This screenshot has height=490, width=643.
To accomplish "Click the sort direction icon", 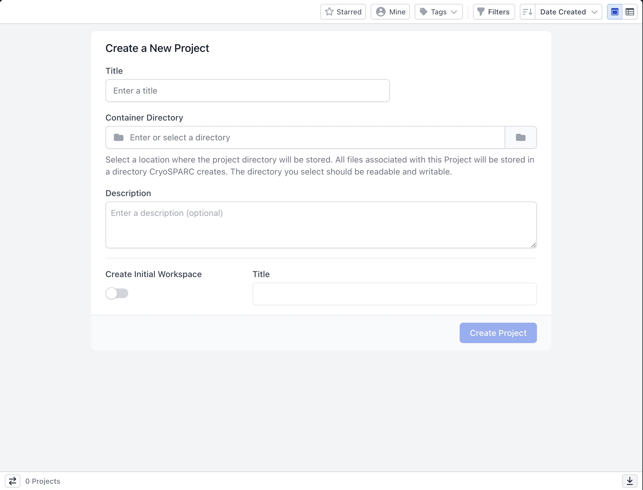I will (528, 12).
